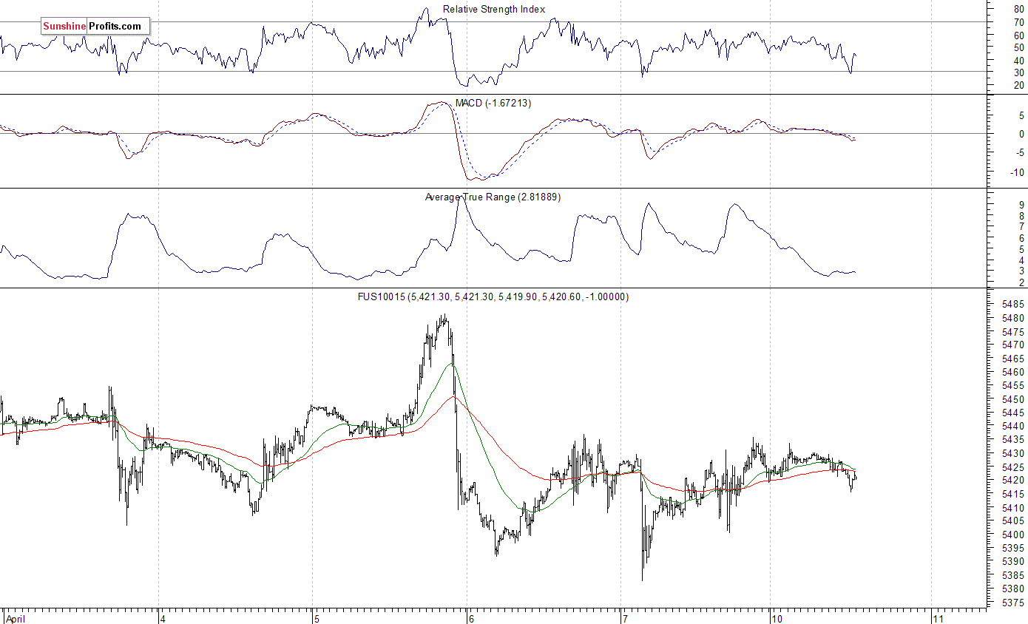The image size is (1028, 624).
Task: Click the 5435 price axis value
Action: (1012, 440)
